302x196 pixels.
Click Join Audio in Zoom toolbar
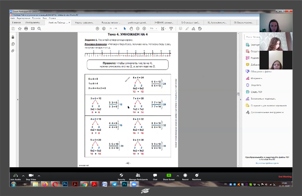[16, 177]
